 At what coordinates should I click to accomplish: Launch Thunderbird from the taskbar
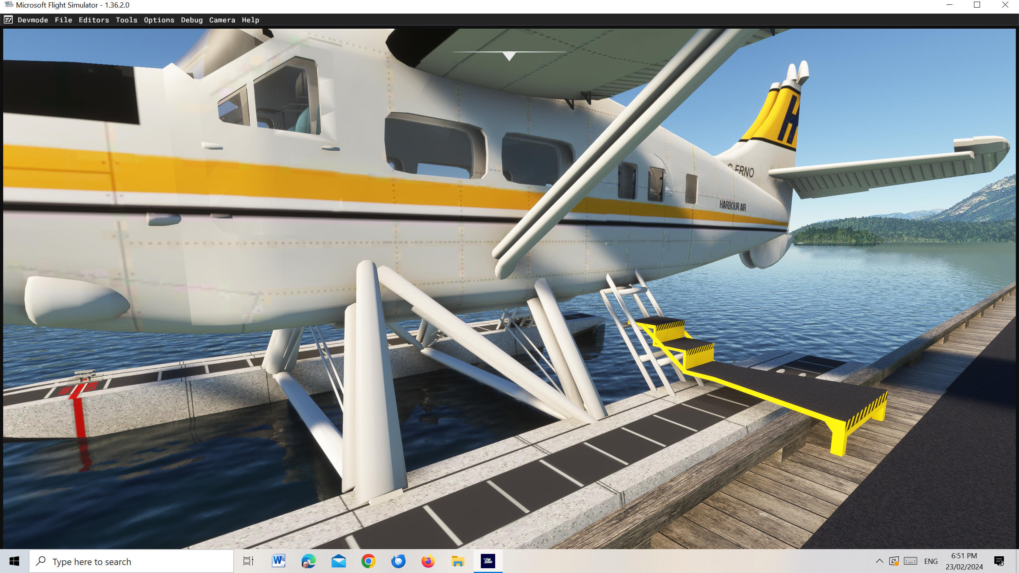[398, 561]
